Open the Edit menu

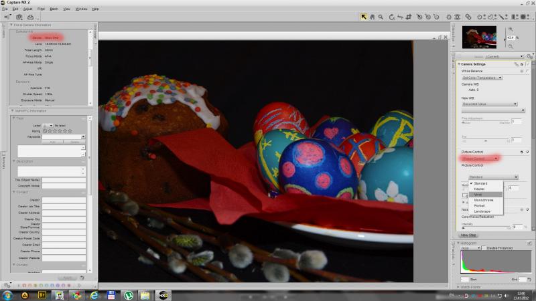pyautogui.click(x=15, y=9)
